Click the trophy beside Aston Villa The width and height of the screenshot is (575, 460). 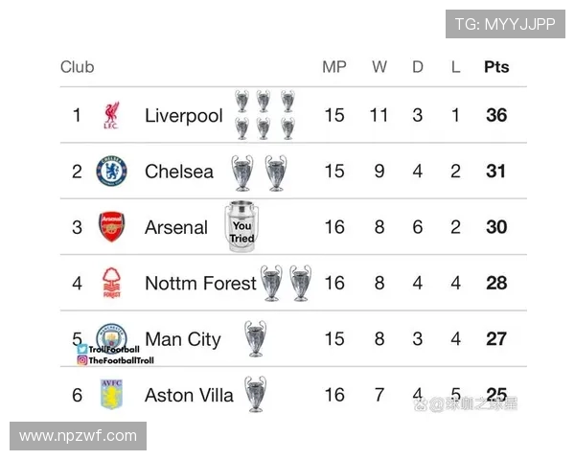point(255,394)
